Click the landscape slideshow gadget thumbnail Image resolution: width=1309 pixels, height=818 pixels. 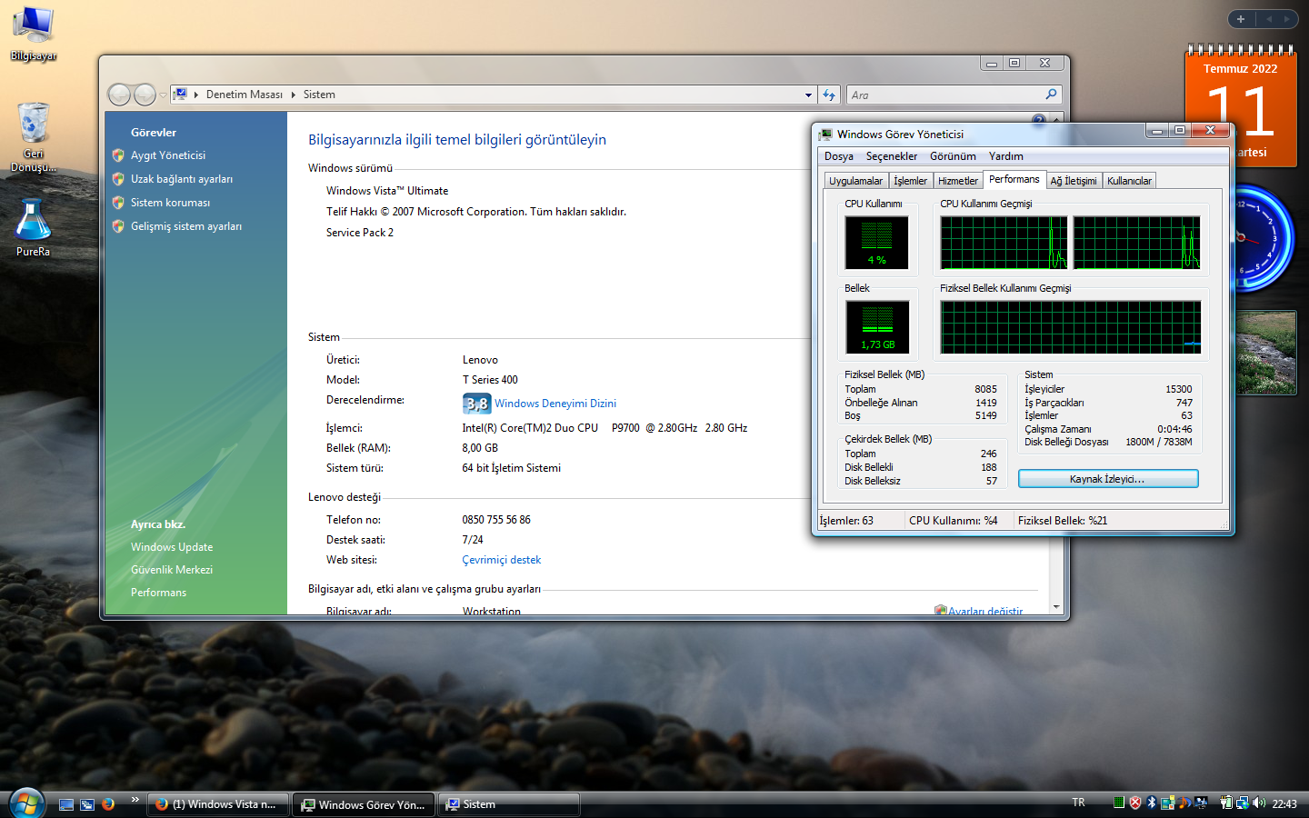point(1265,353)
